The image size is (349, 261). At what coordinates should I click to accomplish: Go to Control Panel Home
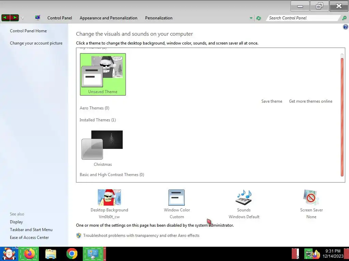28,31
